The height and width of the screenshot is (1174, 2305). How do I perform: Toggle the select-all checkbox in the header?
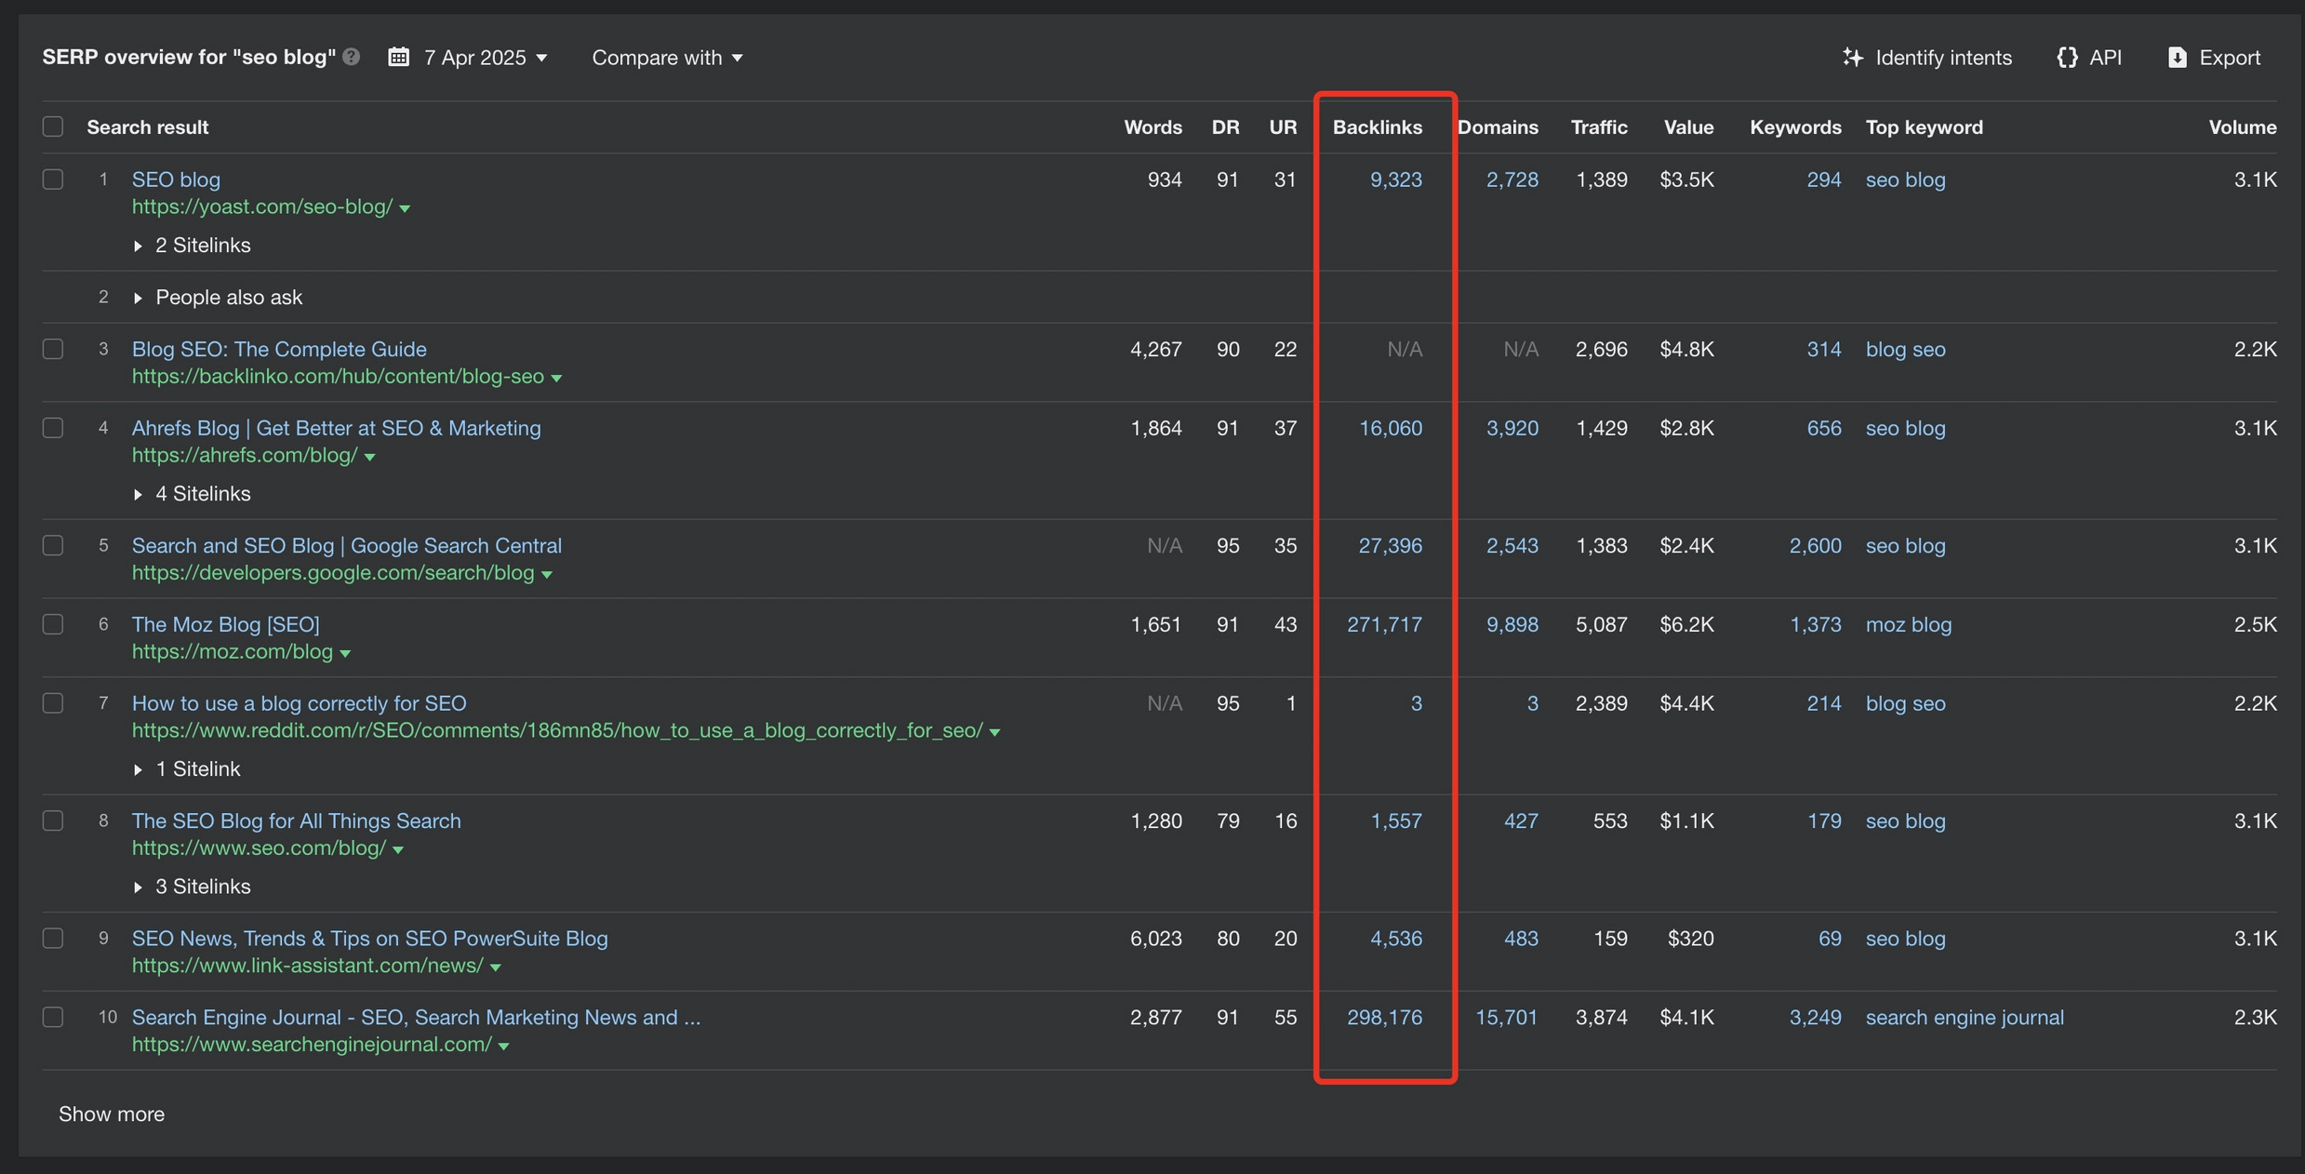tap(53, 127)
